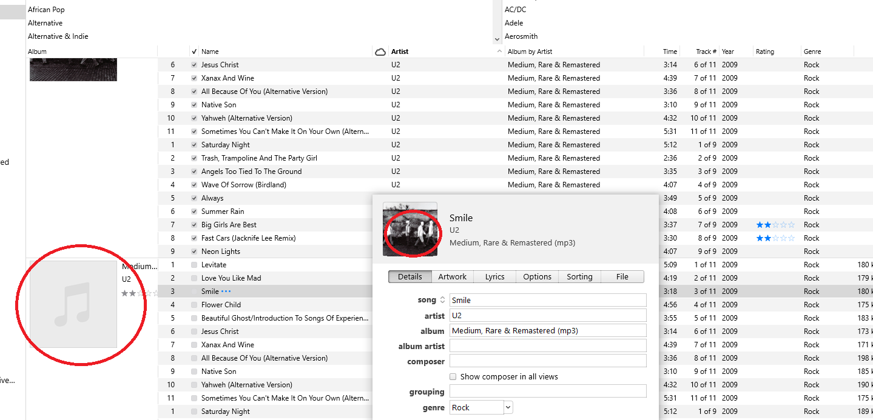The image size is (873, 420).
Task: Open the genre dropdown showing Rock
Action: pos(508,407)
